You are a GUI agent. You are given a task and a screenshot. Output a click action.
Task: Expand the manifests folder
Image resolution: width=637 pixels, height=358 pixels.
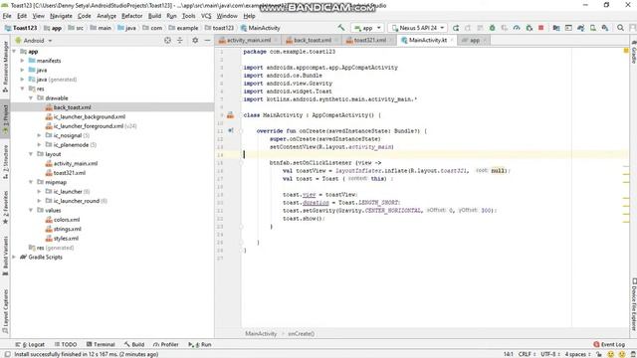click(22, 61)
